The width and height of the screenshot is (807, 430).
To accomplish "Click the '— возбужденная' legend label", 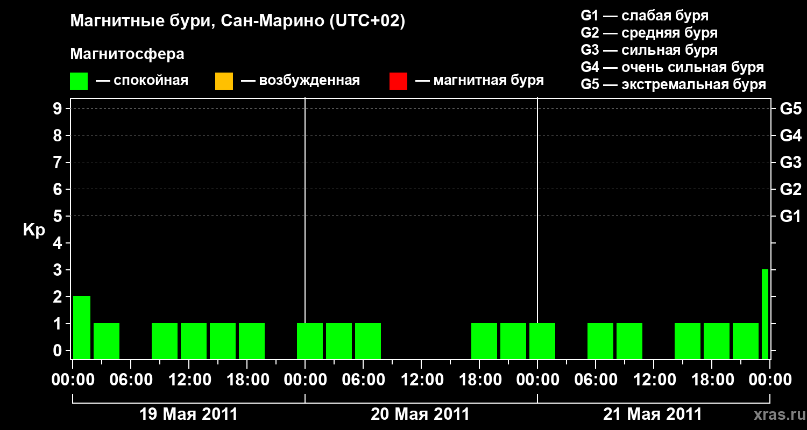I will coord(301,81).
